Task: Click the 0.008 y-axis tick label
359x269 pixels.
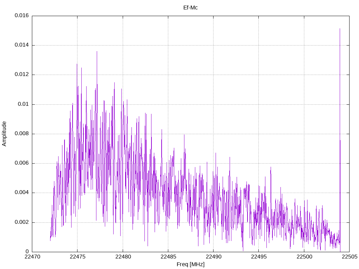Action: point(22,134)
